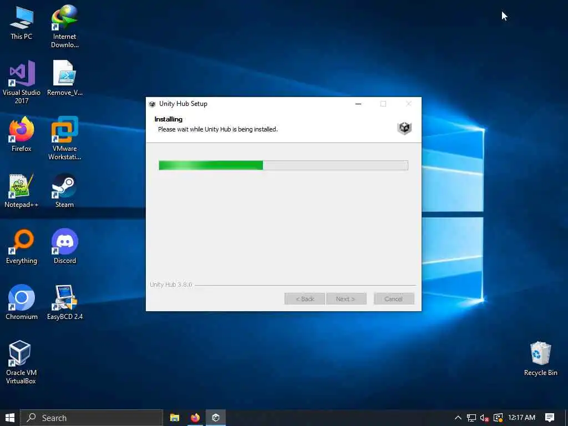Image resolution: width=568 pixels, height=426 pixels.
Task: Click Unity Hub Setup taskbar button
Action: [x=216, y=418]
